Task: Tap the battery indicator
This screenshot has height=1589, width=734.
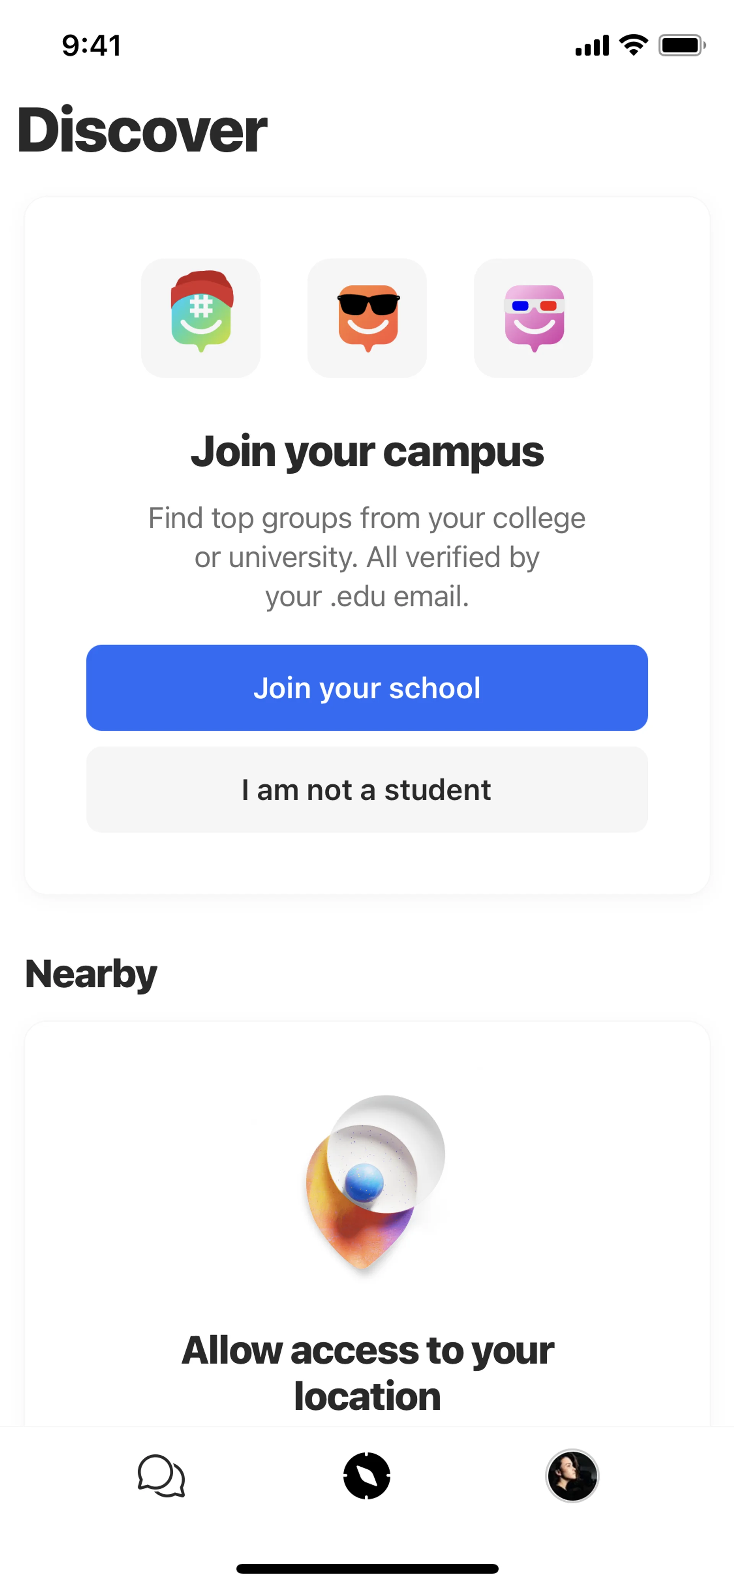Action: tap(681, 45)
